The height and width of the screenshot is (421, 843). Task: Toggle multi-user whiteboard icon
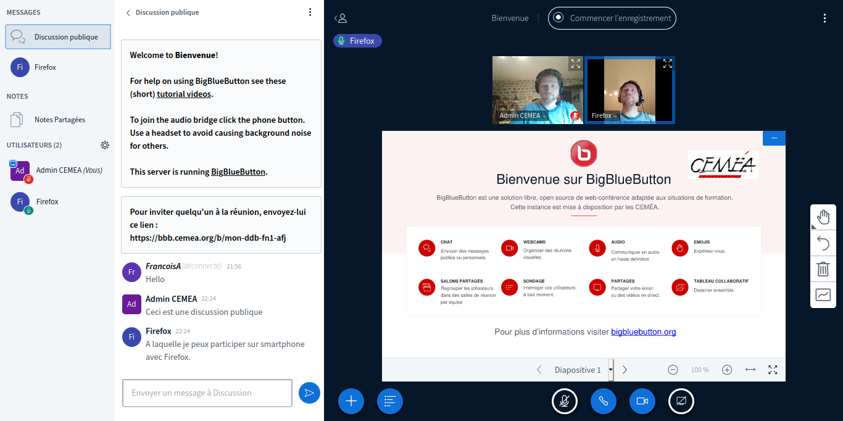point(823,295)
